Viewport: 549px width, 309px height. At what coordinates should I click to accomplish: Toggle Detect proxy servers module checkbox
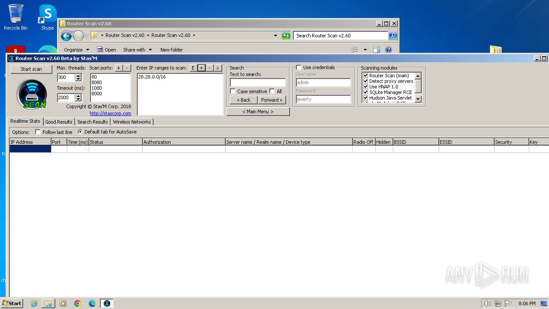point(366,81)
